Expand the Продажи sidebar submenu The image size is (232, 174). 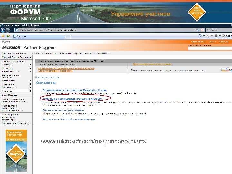[16, 65]
